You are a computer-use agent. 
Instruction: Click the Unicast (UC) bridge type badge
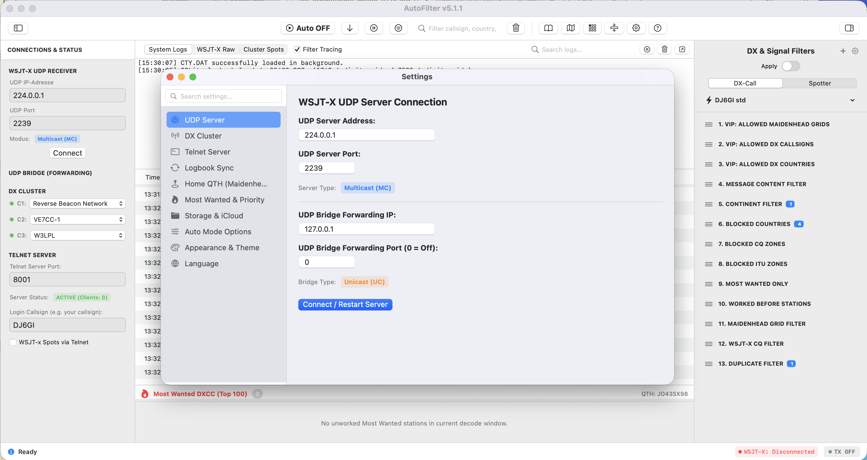[364, 282]
